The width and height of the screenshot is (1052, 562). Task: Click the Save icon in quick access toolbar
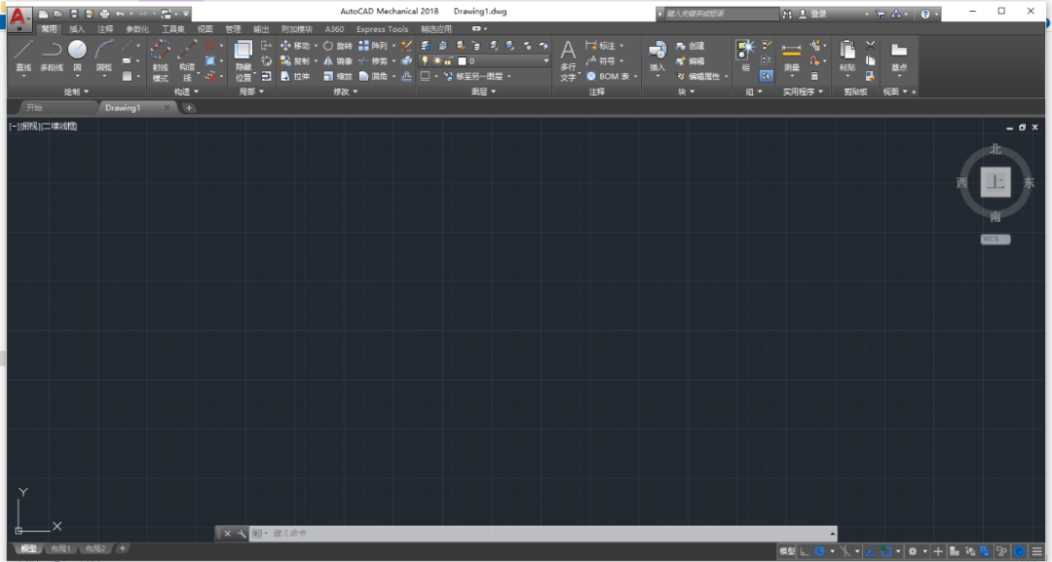pyautogui.click(x=74, y=14)
